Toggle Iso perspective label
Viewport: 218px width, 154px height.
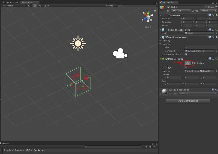click(148, 27)
